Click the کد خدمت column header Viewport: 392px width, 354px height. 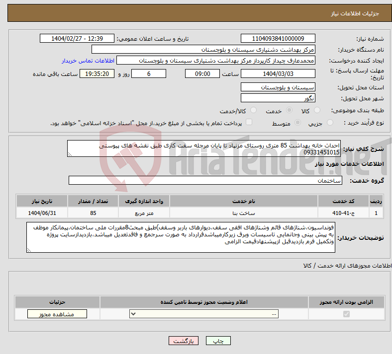coord(344,201)
